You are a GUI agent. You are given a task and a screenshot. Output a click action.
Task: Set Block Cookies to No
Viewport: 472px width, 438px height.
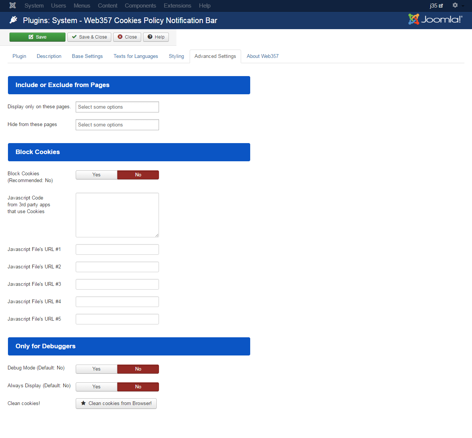coord(138,175)
